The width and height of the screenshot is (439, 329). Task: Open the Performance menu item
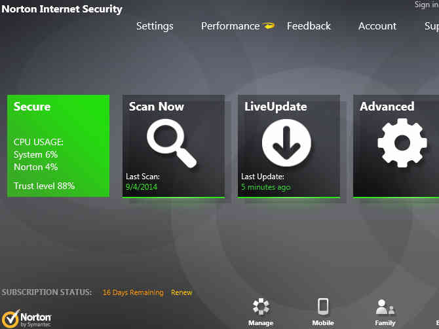(x=230, y=26)
